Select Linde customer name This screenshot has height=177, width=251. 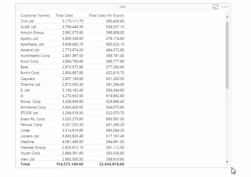(x=25, y=130)
